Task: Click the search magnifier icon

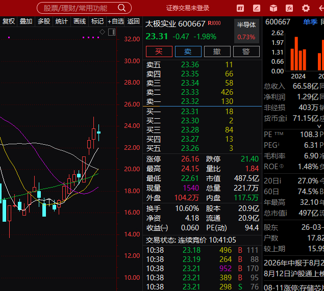Action: (122, 8)
